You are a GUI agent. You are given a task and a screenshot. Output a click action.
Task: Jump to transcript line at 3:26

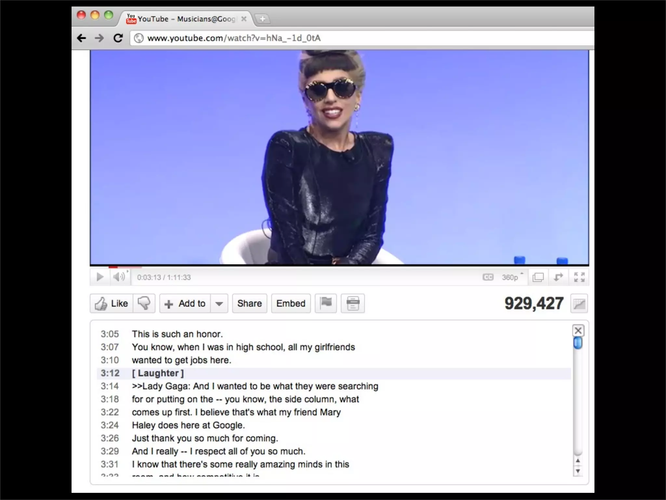tap(205, 438)
